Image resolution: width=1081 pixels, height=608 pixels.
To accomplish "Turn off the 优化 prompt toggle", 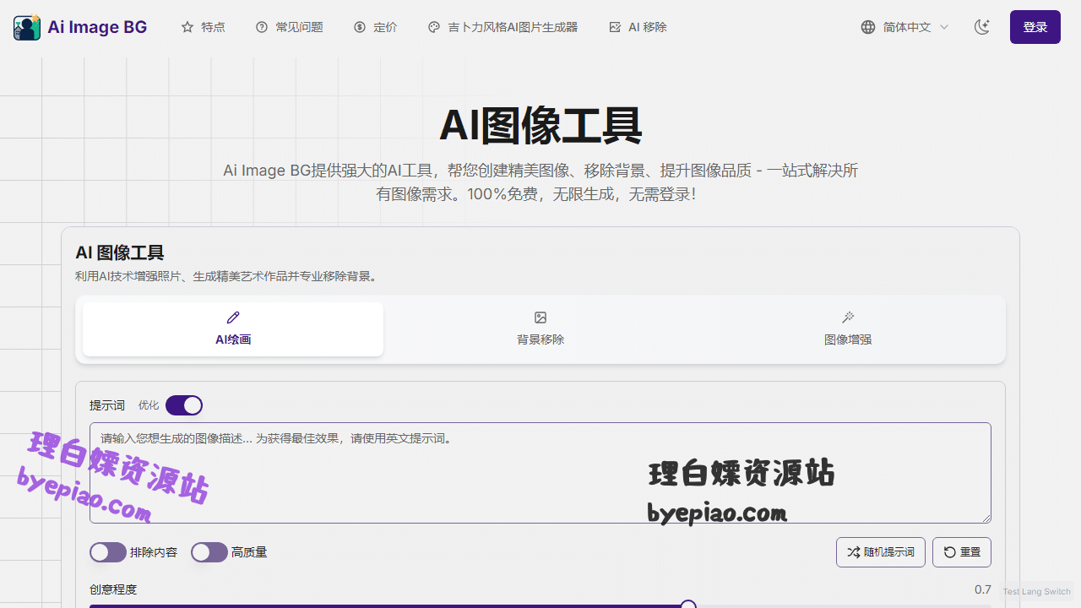I will click(x=184, y=405).
